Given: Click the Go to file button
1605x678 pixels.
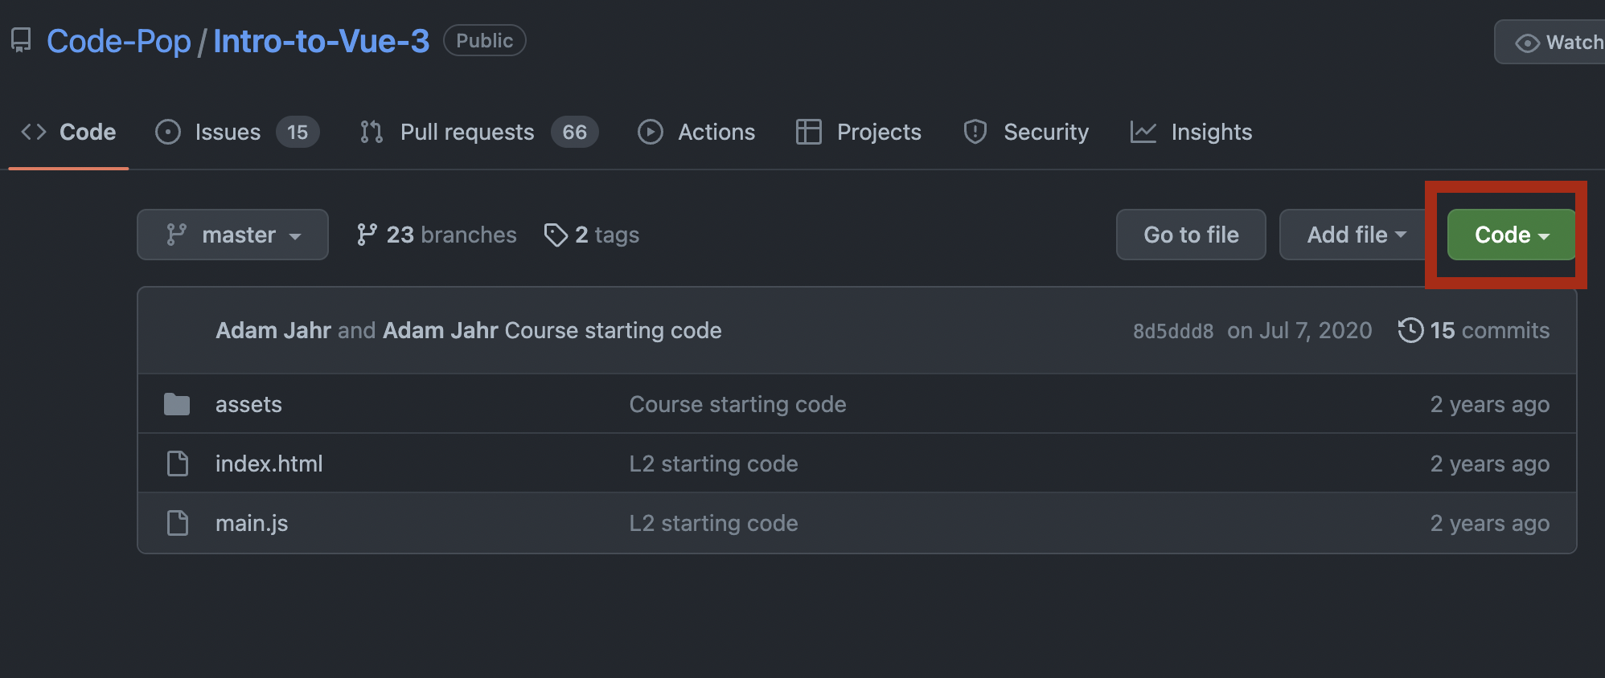Looking at the screenshot, I should pyautogui.click(x=1191, y=235).
